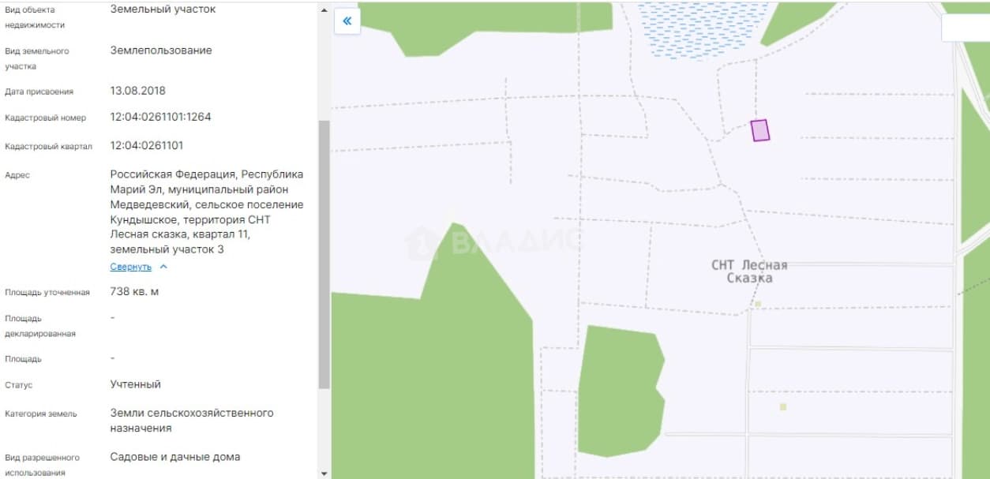Viewport: 990px width, 479px height.
Task: Click the cadastral quarter value 12:04:0261101
Action: (147, 145)
